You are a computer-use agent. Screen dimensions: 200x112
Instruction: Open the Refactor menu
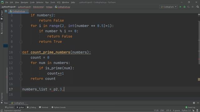[x=40, y=2]
